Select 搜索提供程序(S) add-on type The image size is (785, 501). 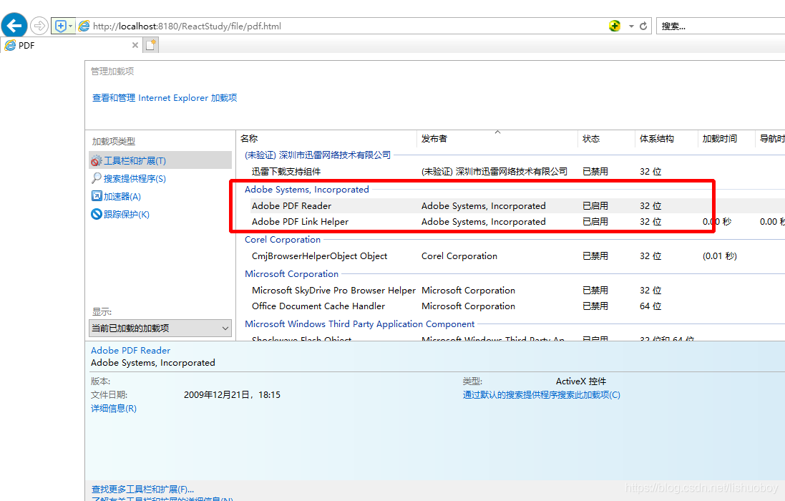[135, 179]
